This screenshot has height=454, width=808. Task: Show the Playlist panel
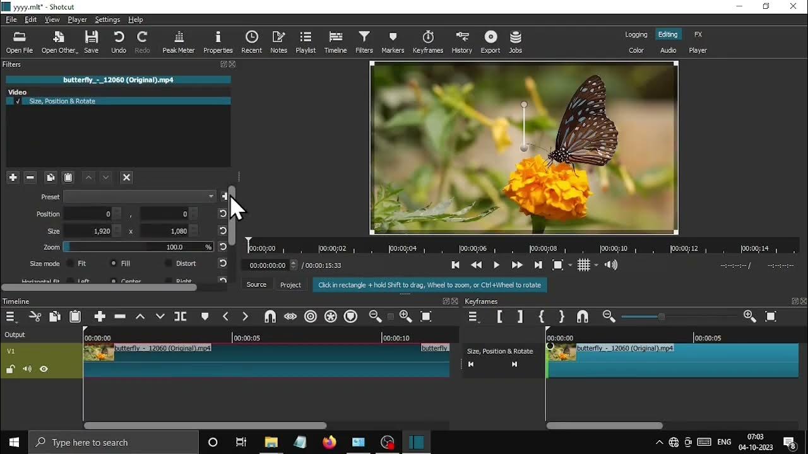point(306,42)
